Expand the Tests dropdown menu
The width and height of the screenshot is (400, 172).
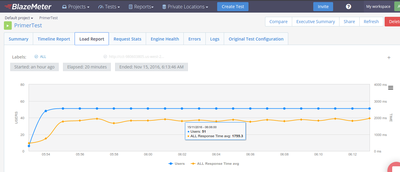point(109,7)
